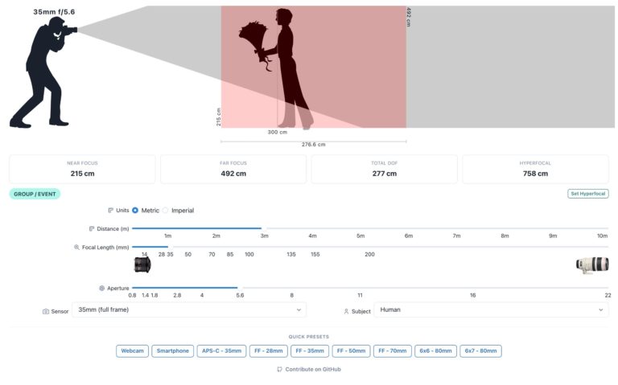Image resolution: width=618 pixels, height=385 pixels.
Task: Click the f/8 aperture label
Action: click(x=291, y=295)
